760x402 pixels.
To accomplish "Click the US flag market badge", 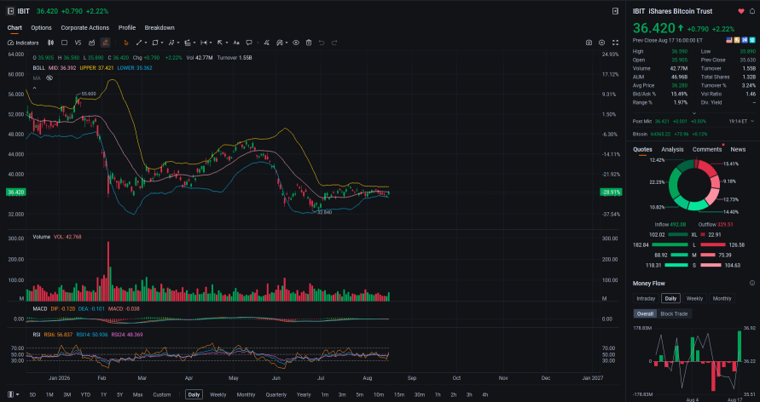I will (729, 40).
